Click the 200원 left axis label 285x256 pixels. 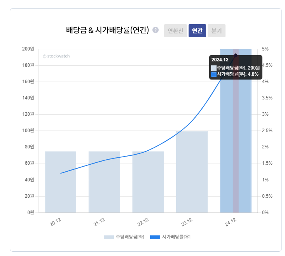[28, 49]
